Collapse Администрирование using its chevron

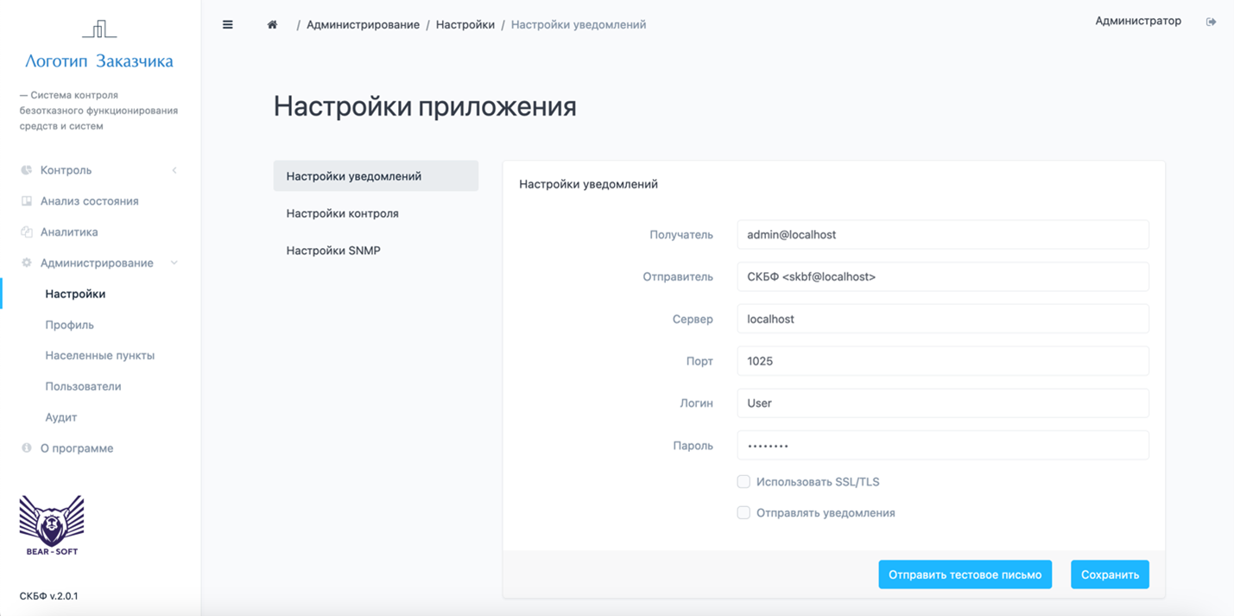(x=174, y=263)
